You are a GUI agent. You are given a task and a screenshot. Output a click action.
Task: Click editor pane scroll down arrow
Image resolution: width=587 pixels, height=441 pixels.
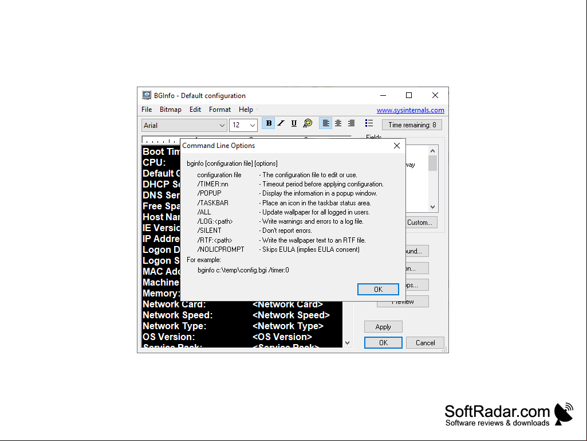[348, 343]
